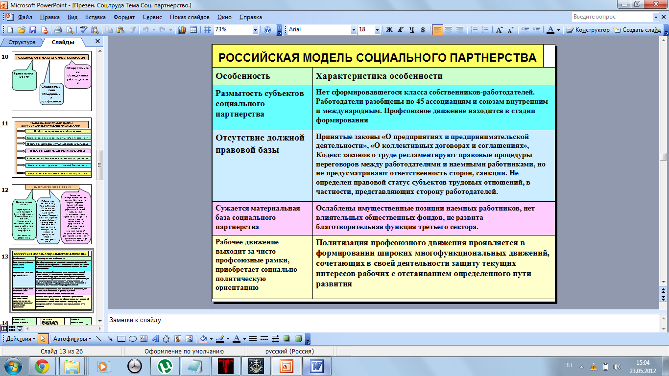This screenshot has height=376, width=669.
Task: Click the Paste clipboard icon
Action: click(x=120, y=29)
